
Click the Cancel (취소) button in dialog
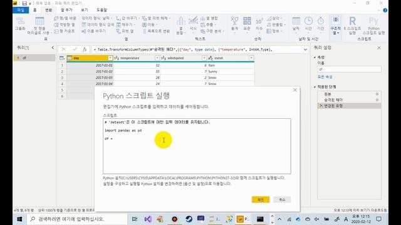pyautogui.click(x=282, y=199)
